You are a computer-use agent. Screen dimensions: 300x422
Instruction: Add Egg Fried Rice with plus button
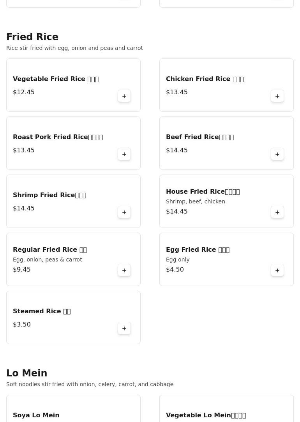[x=277, y=270]
